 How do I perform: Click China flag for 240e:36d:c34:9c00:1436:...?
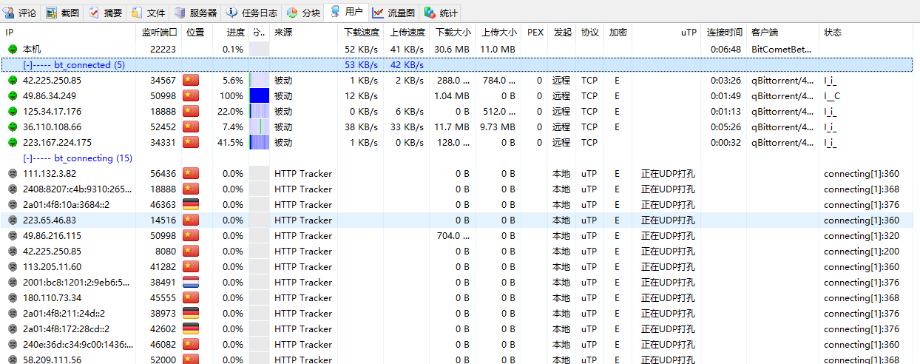pos(191,344)
